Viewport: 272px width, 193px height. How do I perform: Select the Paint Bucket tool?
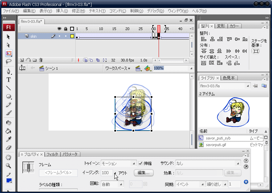coord(8,131)
